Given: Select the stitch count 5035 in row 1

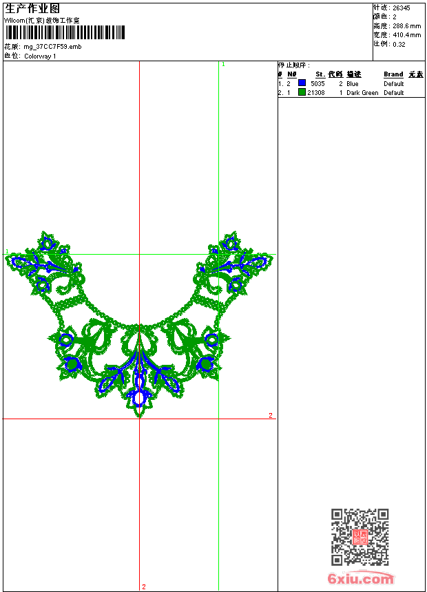Looking at the screenshot, I should [317, 84].
